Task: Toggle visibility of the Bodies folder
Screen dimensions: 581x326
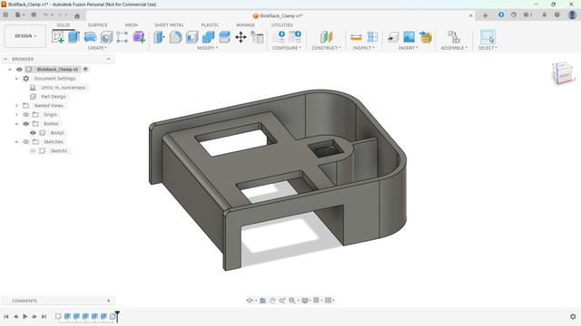Action: click(x=26, y=124)
